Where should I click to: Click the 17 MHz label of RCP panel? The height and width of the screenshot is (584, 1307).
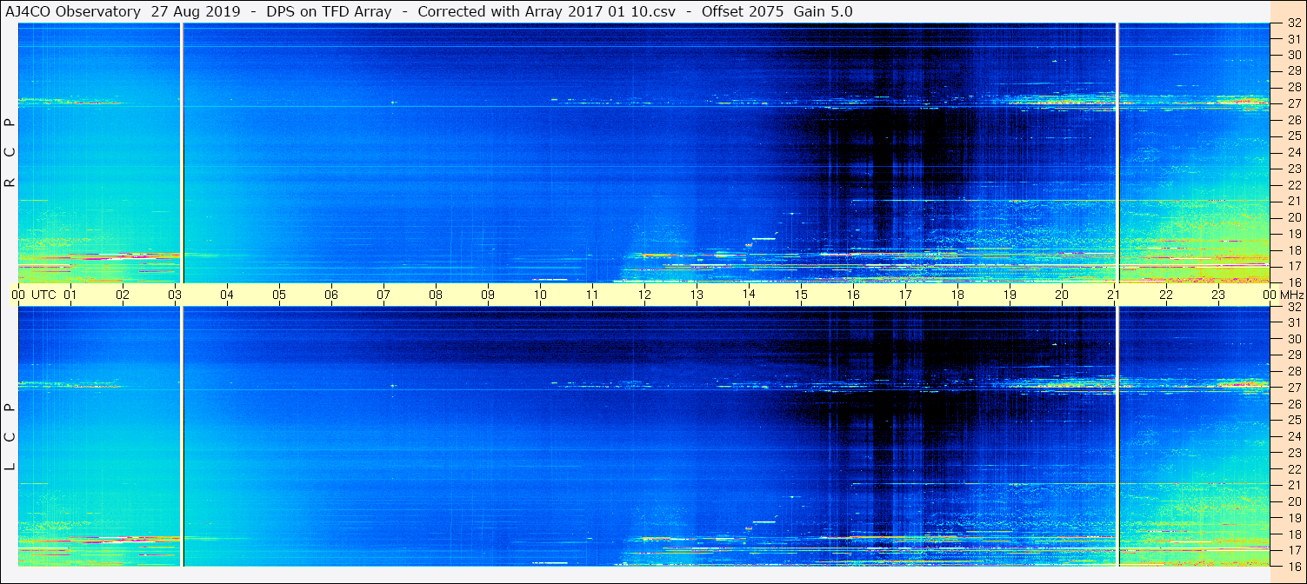point(1293,265)
